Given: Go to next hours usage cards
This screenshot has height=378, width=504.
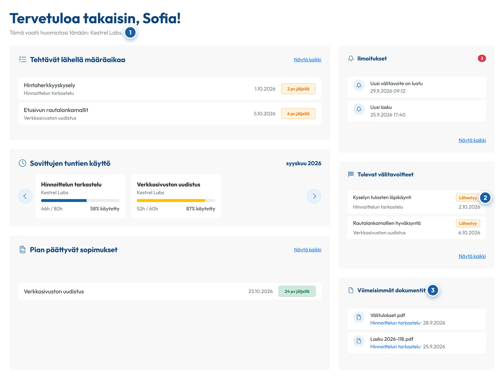Looking at the screenshot, I should (x=314, y=196).
